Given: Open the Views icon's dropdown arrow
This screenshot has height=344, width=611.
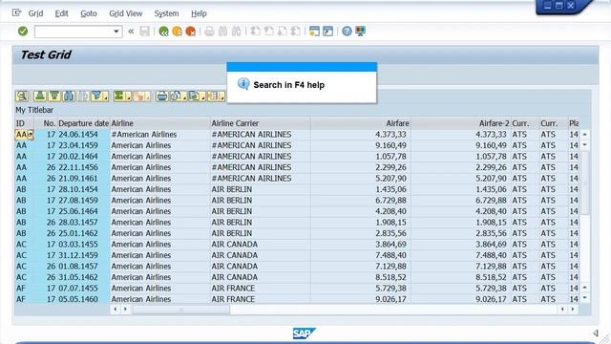Looking at the screenshot, I should [184, 97].
